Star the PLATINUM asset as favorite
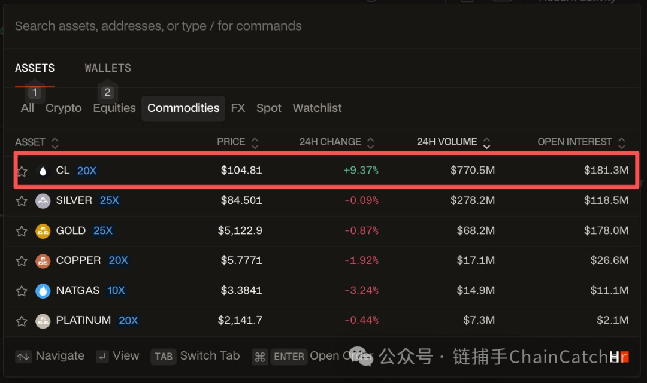647x383 pixels. [22, 321]
